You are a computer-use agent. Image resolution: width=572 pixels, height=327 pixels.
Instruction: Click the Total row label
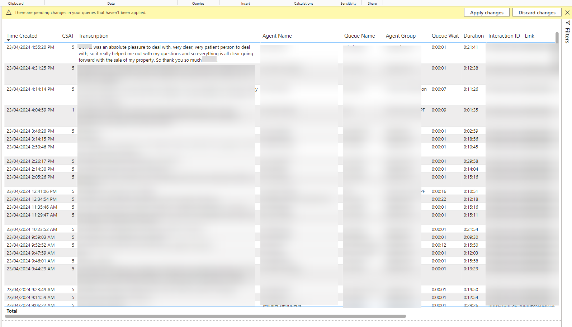coord(12,311)
